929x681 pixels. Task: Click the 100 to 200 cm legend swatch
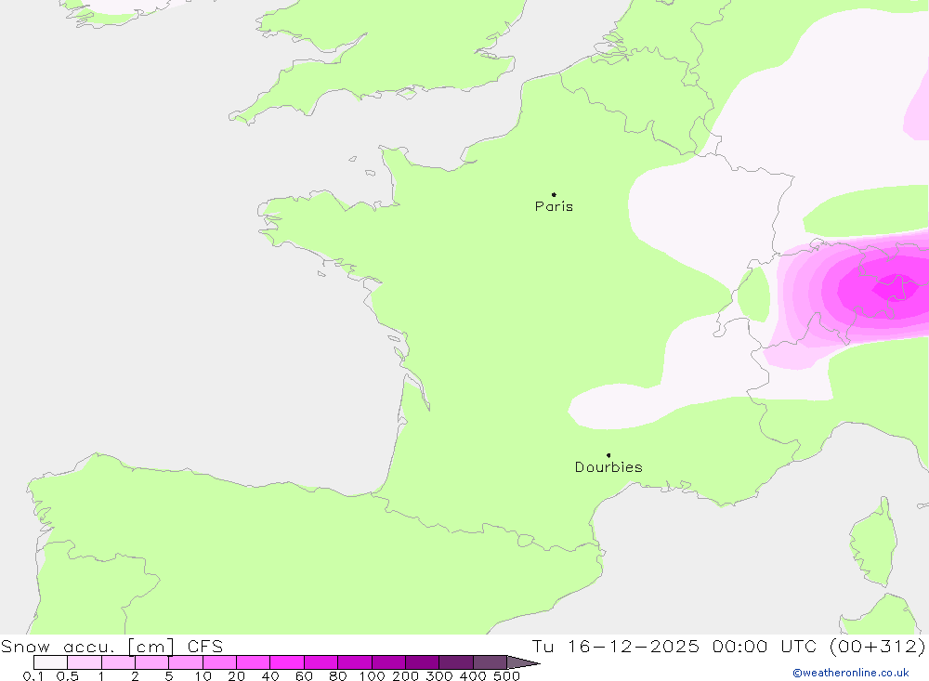(388, 662)
